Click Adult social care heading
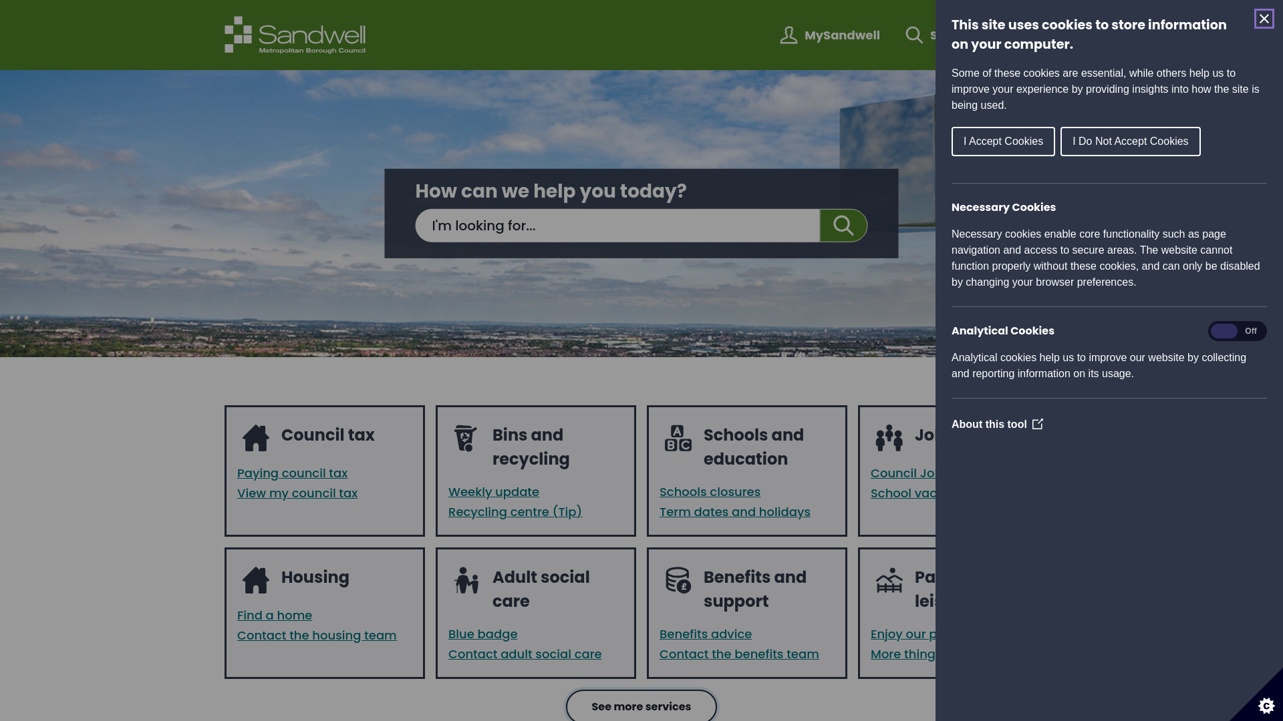 click(541, 589)
